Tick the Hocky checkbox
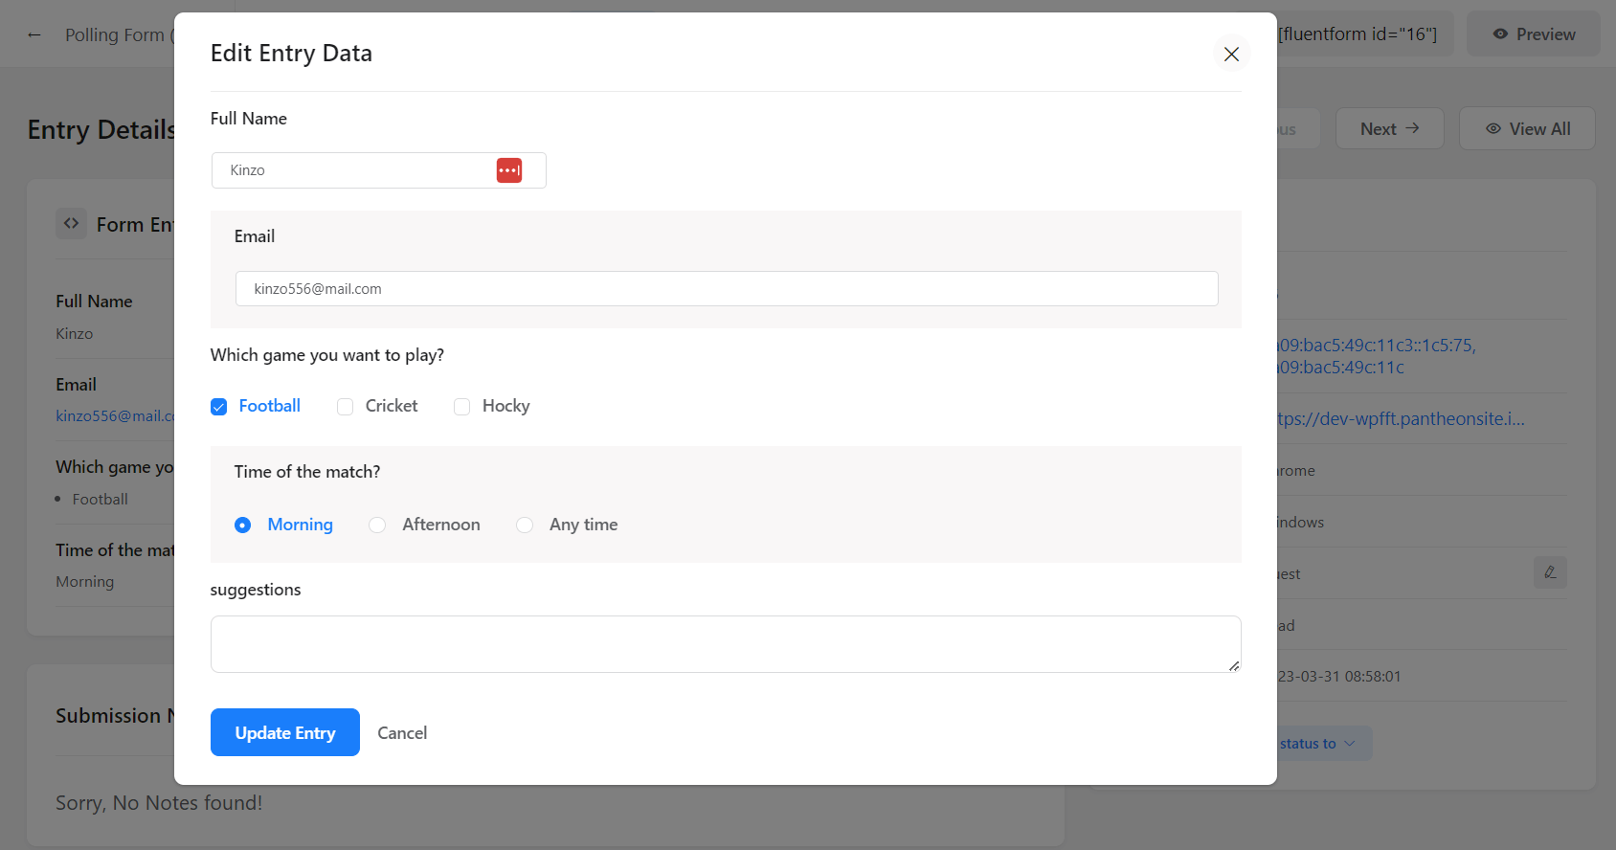The width and height of the screenshot is (1616, 850). [462, 407]
